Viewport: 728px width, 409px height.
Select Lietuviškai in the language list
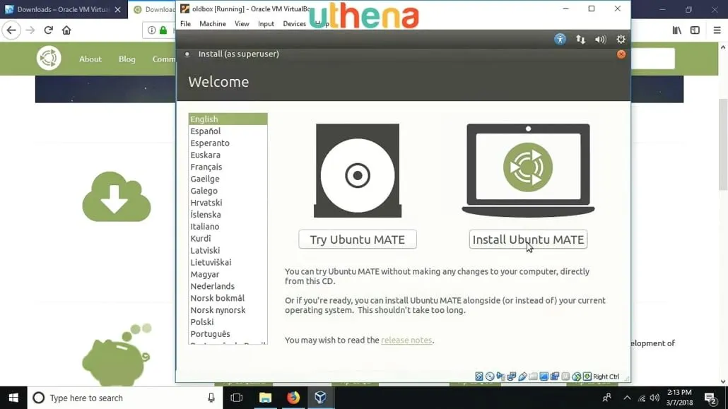click(228, 262)
